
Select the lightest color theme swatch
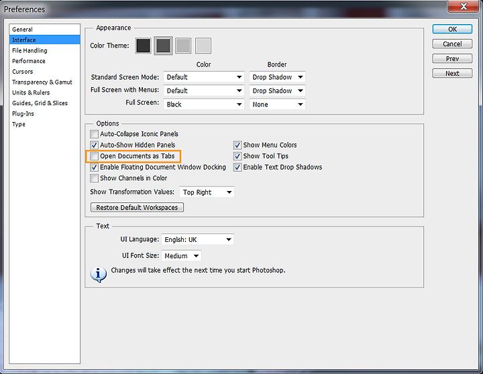pyautogui.click(x=203, y=46)
